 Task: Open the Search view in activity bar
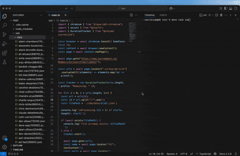coord(4,25)
